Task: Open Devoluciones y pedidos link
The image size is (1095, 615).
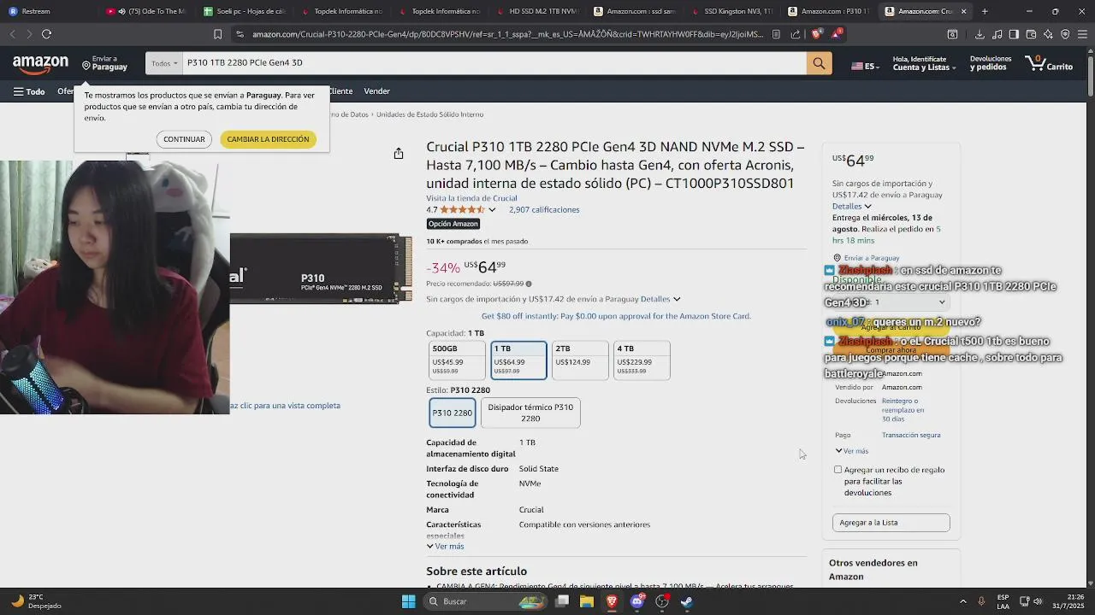Action: [990, 63]
